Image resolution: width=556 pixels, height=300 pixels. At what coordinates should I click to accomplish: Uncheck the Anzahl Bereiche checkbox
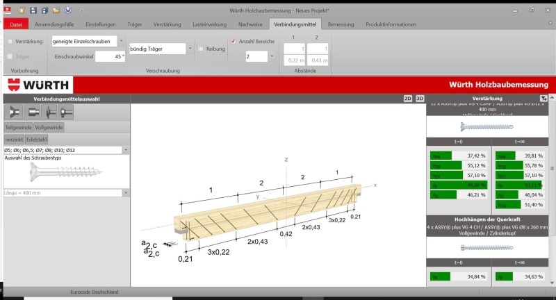pyautogui.click(x=233, y=42)
